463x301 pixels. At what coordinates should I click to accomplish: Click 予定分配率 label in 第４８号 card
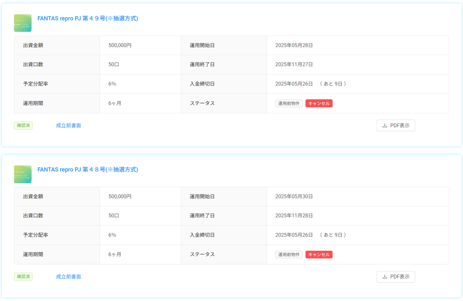tap(35, 235)
